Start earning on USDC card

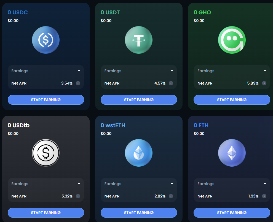(46, 100)
